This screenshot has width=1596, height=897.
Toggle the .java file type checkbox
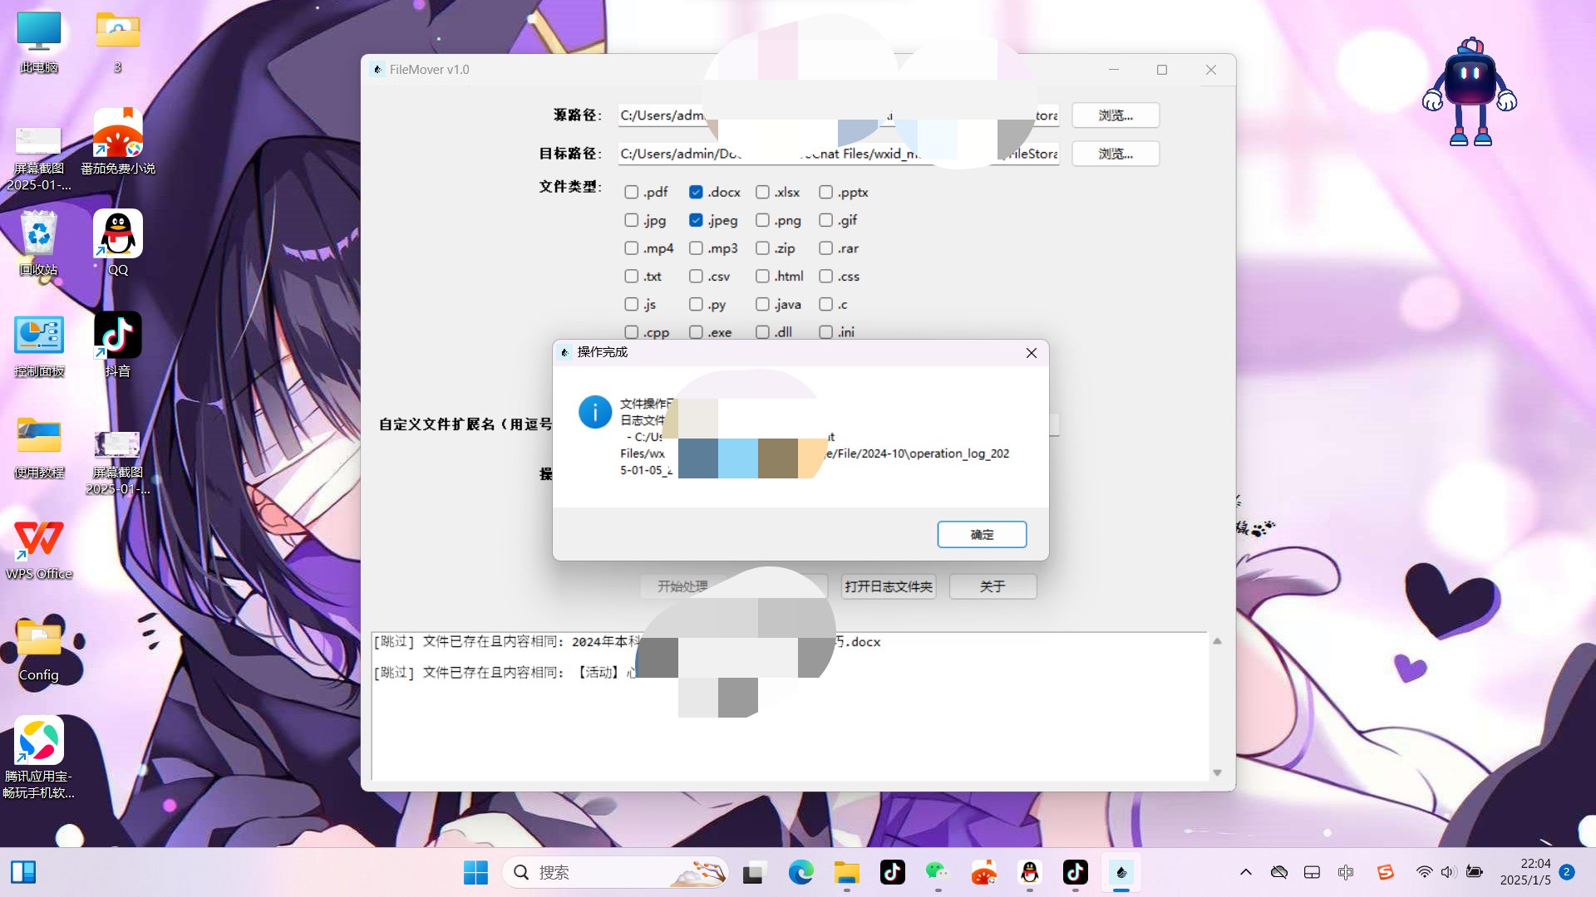(x=762, y=304)
